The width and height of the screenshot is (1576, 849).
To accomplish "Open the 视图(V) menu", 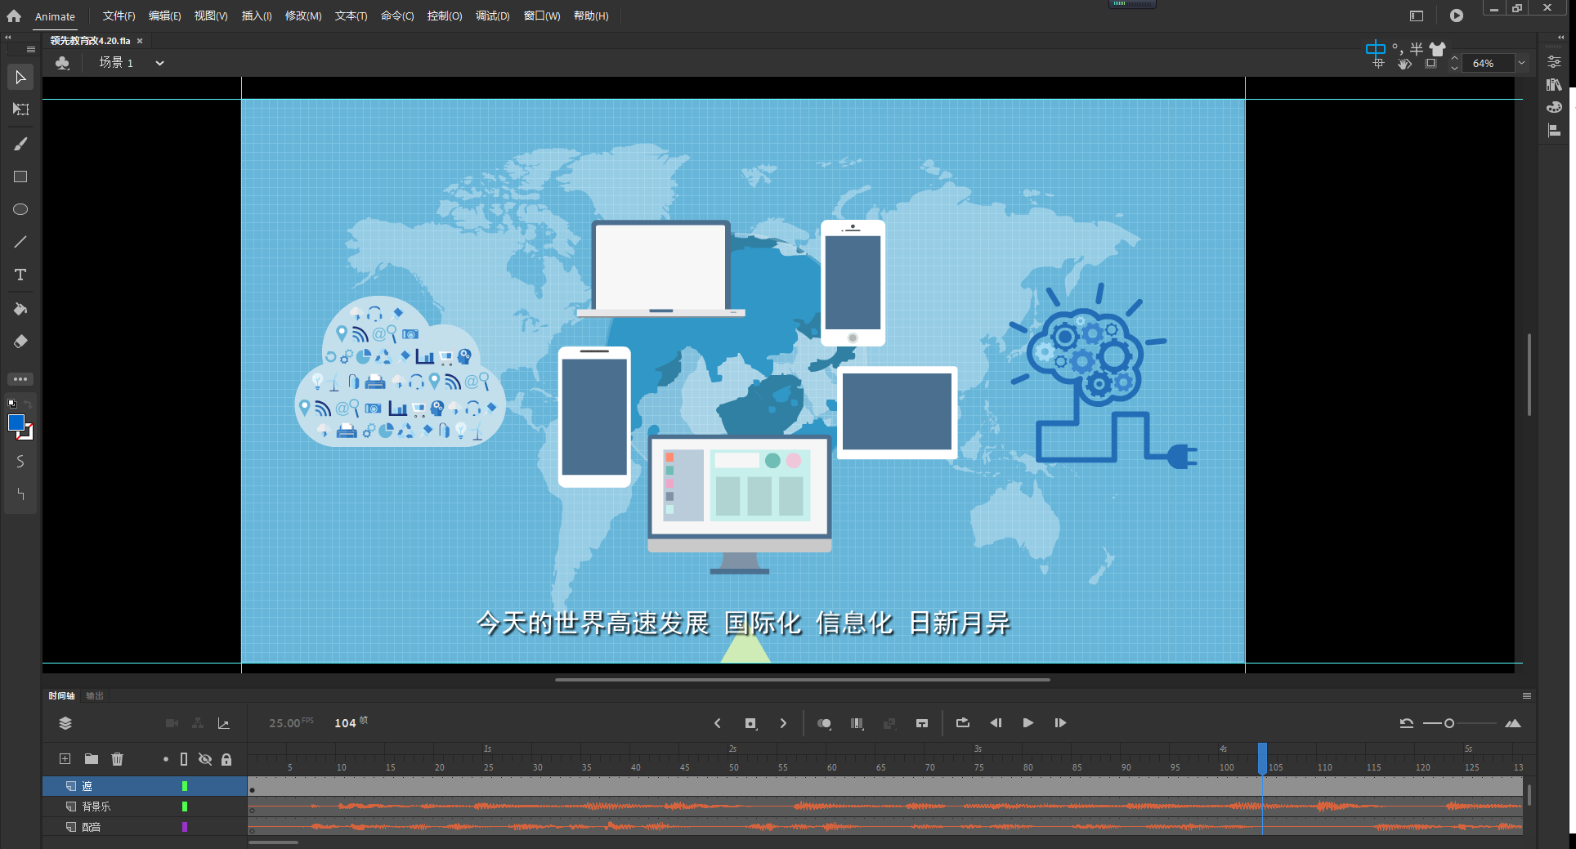I will coord(211,16).
